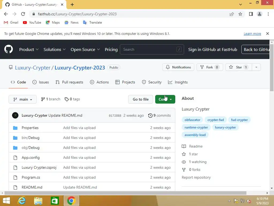Image resolution: width=274 pixels, height=206 pixels.
Task: Click the browser address bar URL
Action: click(x=77, y=14)
